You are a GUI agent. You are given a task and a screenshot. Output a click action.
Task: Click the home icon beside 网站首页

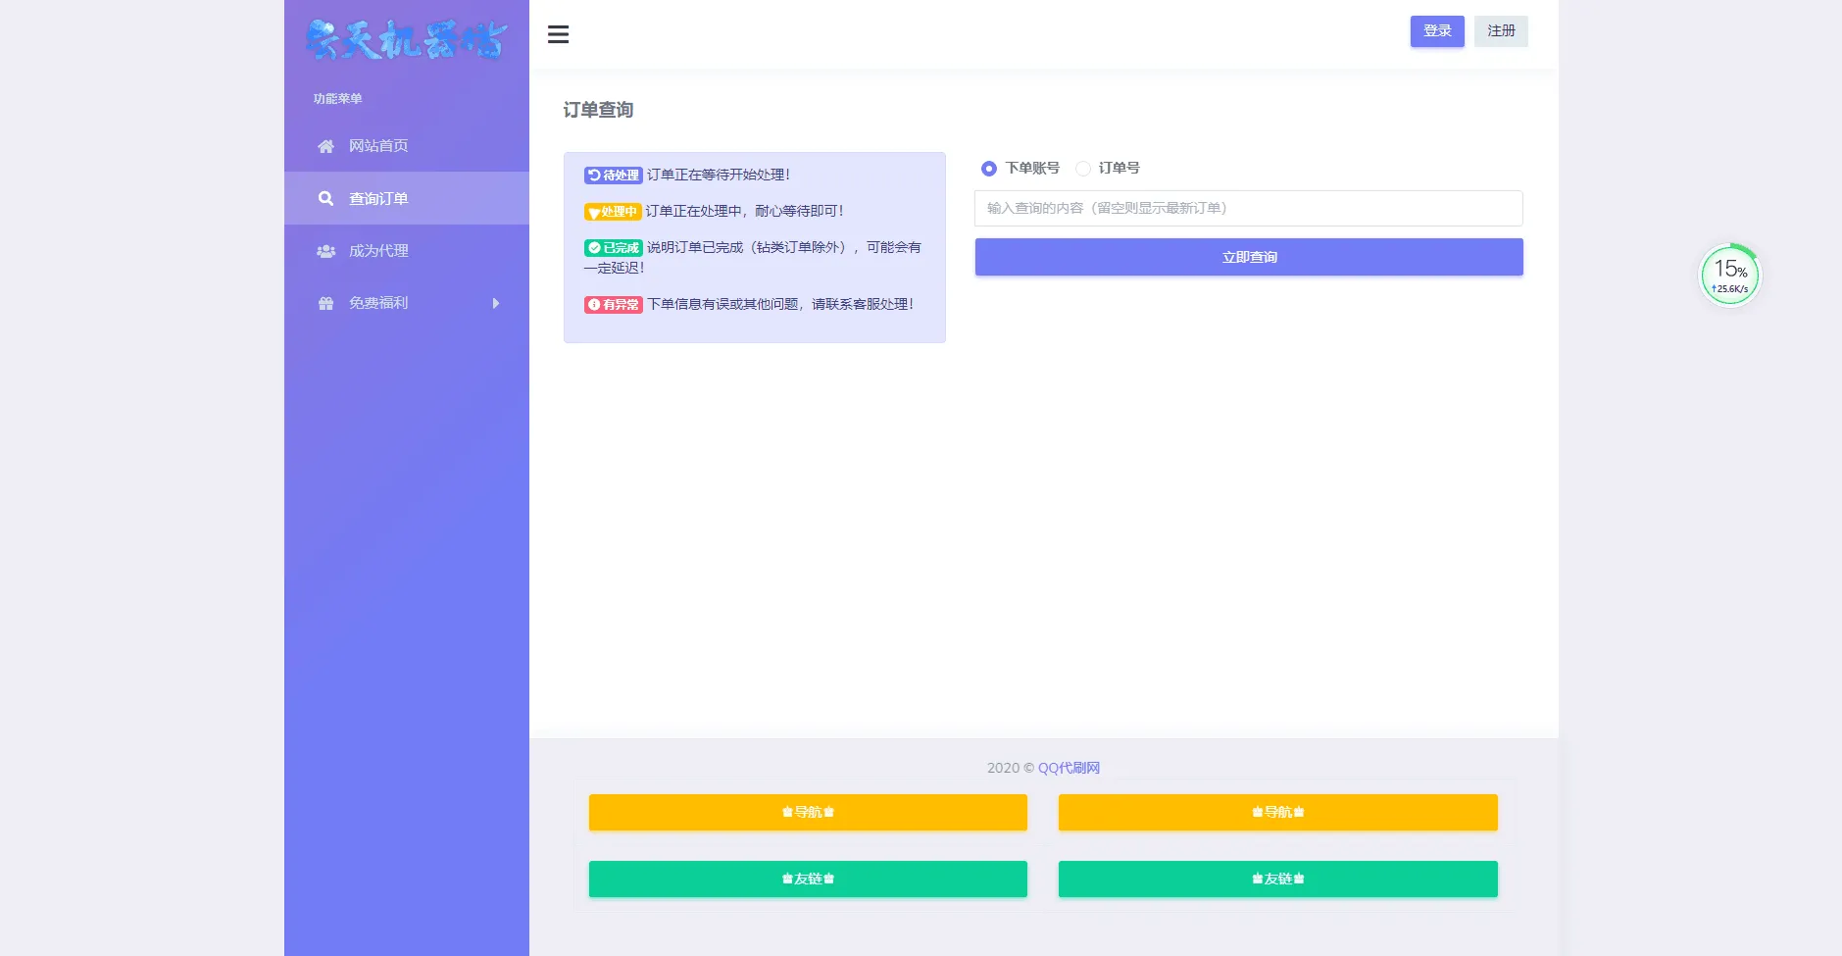[325, 146]
